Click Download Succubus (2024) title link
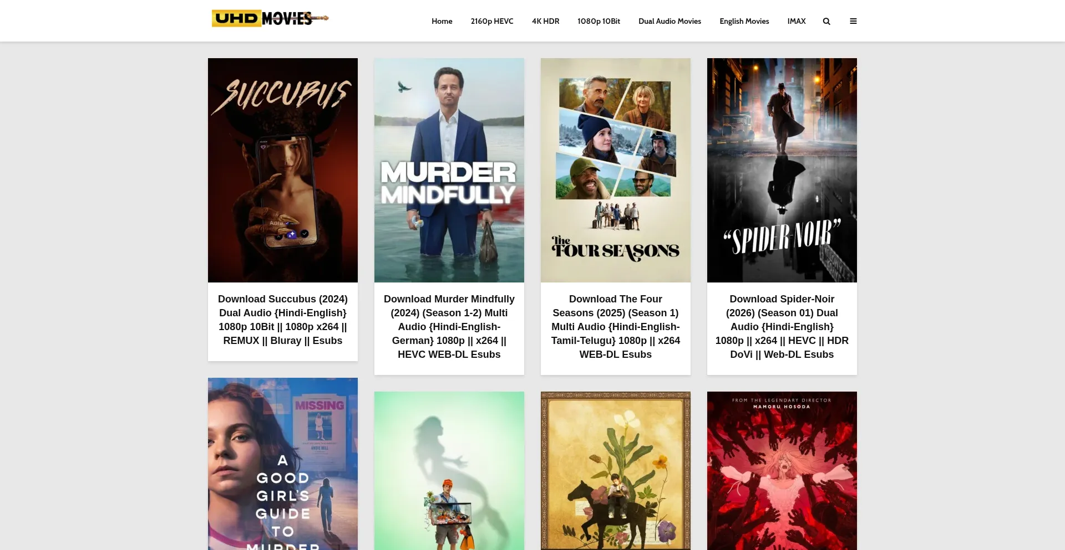This screenshot has height=550, width=1065. click(283, 320)
